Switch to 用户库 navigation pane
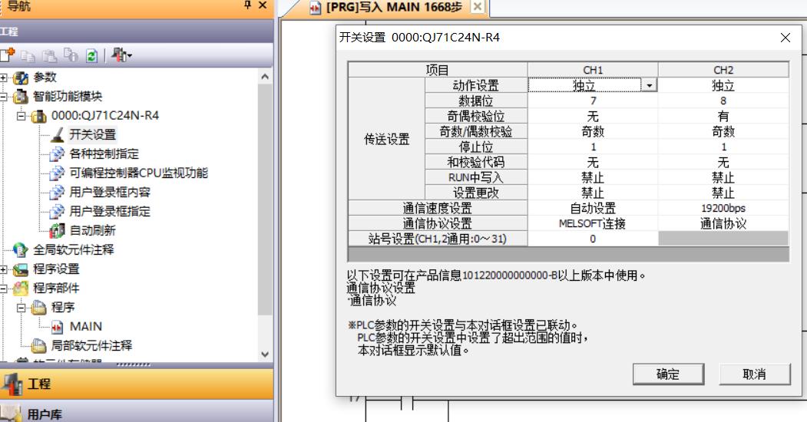Viewport: 807px width, 422px height. pos(45,414)
